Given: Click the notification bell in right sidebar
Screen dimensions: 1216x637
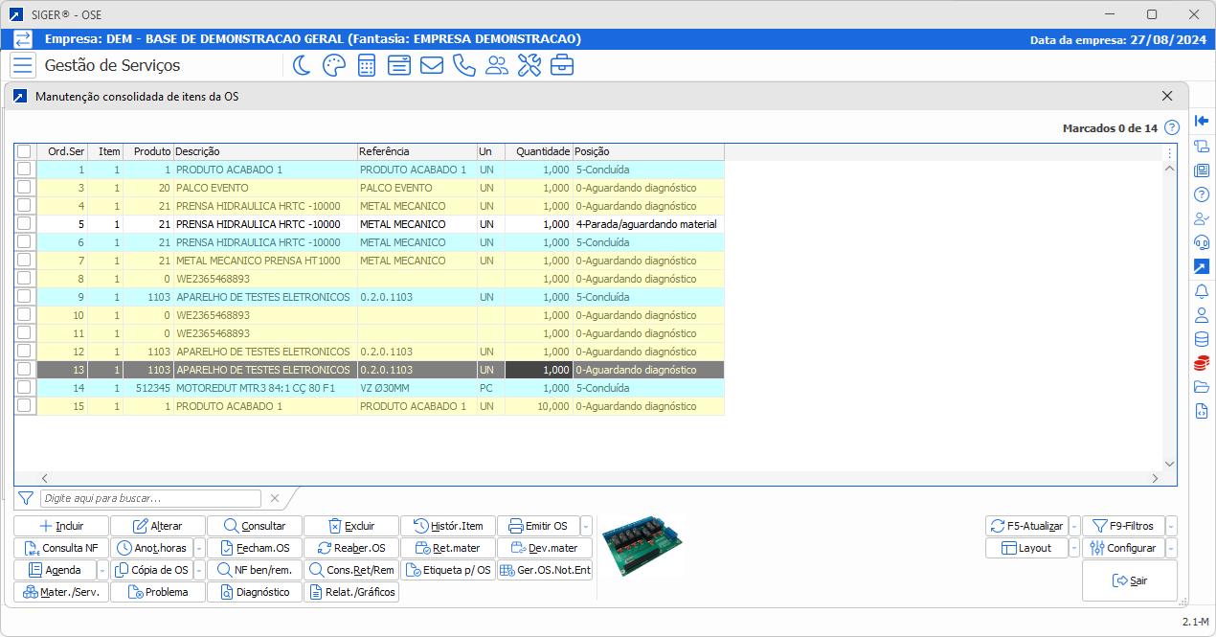Looking at the screenshot, I should (x=1202, y=291).
